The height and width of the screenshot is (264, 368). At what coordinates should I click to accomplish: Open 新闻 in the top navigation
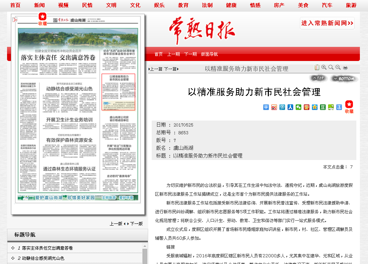pos(39,5)
